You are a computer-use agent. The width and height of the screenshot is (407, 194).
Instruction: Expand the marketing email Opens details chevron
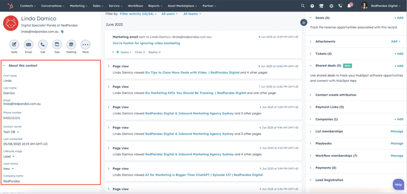pos(113,52)
